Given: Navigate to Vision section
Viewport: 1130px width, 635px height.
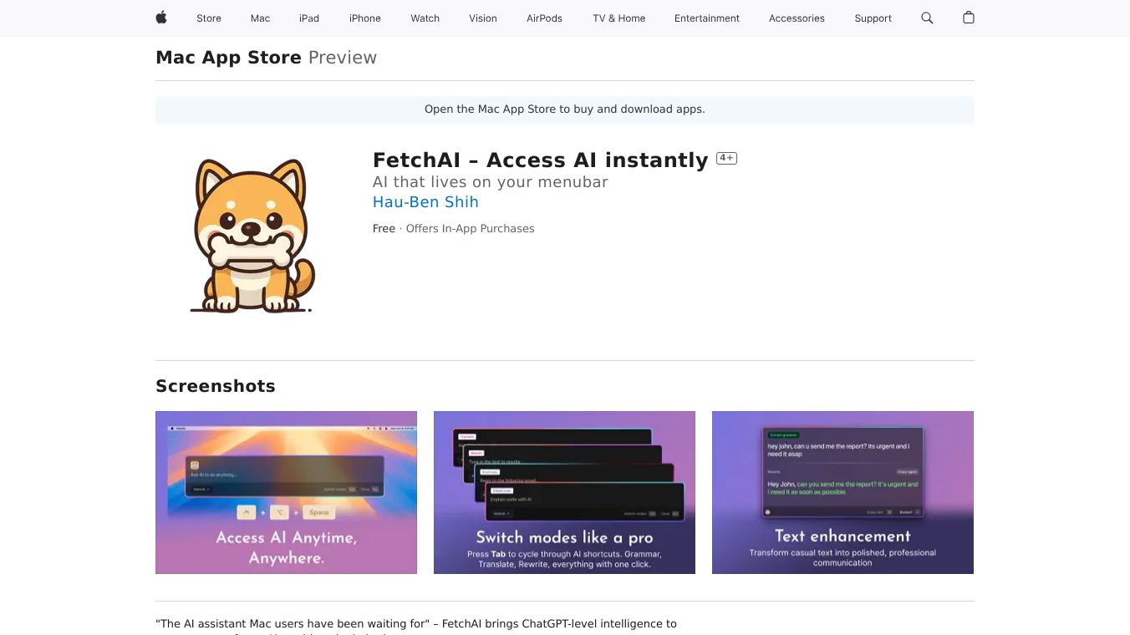Looking at the screenshot, I should [x=483, y=18].
